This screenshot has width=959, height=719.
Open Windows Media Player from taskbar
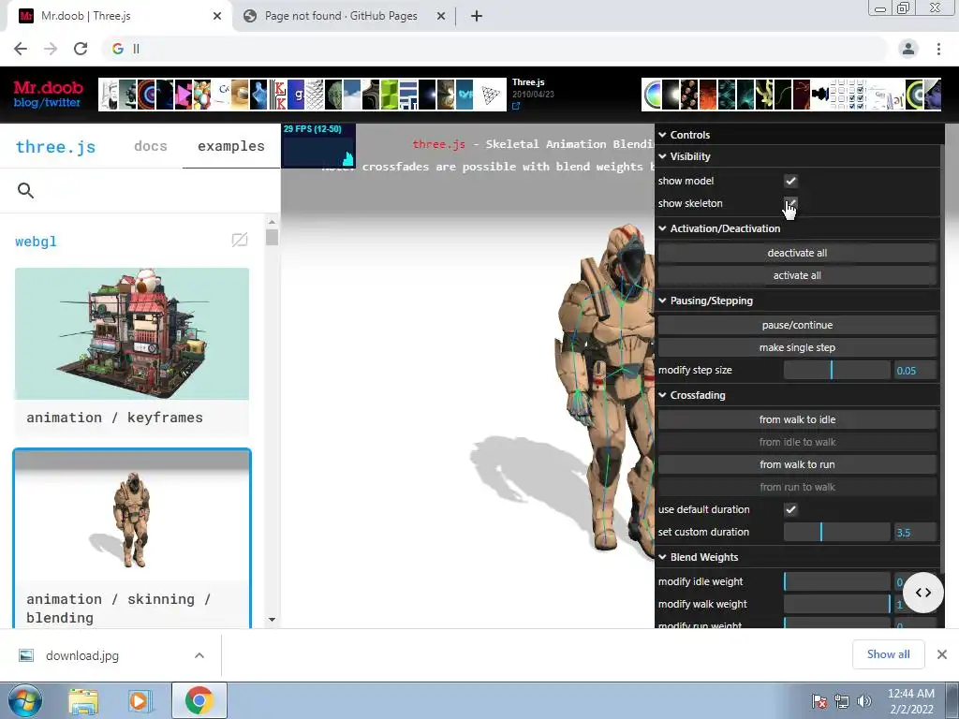click(139, 701)
